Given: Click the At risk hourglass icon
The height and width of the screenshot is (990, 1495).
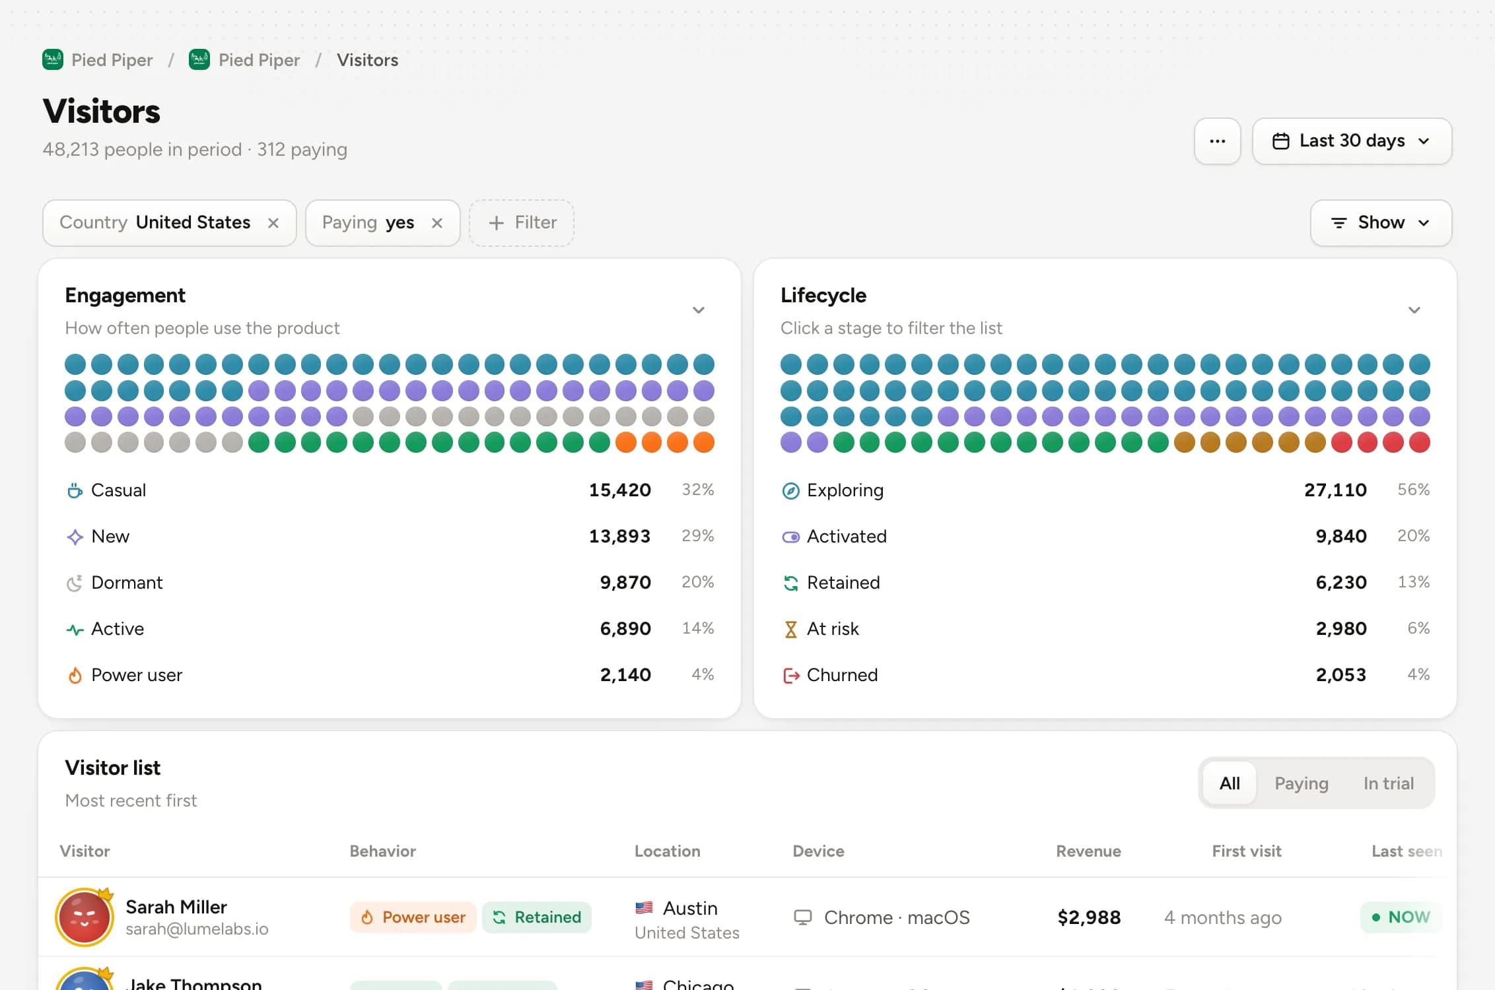Looking at the screenshot, I should click(x=790, y=629).
